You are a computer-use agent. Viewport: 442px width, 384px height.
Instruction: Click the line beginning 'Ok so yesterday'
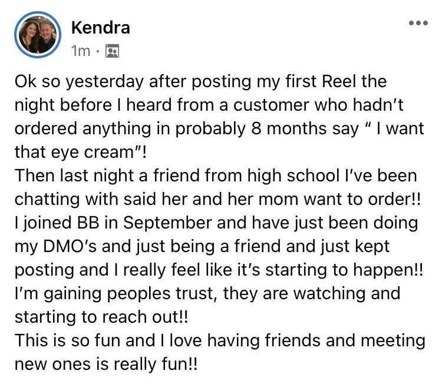(200, 82)
